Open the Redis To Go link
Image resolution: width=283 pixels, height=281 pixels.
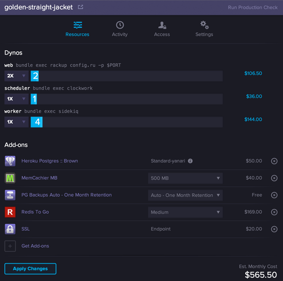pos(35,212)
